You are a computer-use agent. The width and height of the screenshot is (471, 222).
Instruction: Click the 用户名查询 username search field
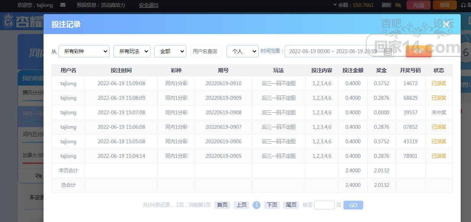tap(206, 51)
